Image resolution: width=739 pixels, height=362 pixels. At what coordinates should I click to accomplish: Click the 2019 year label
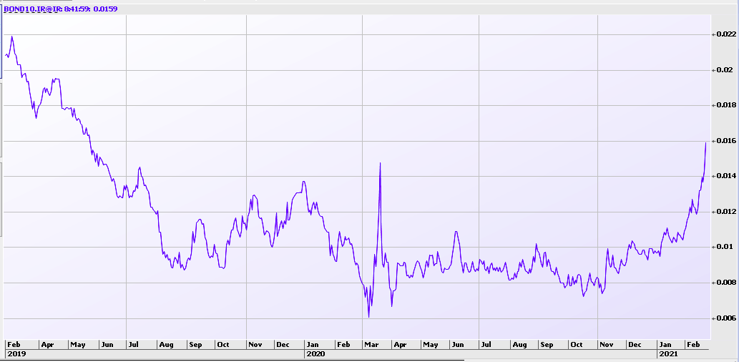pyautogui.click(x=16, y=353)
